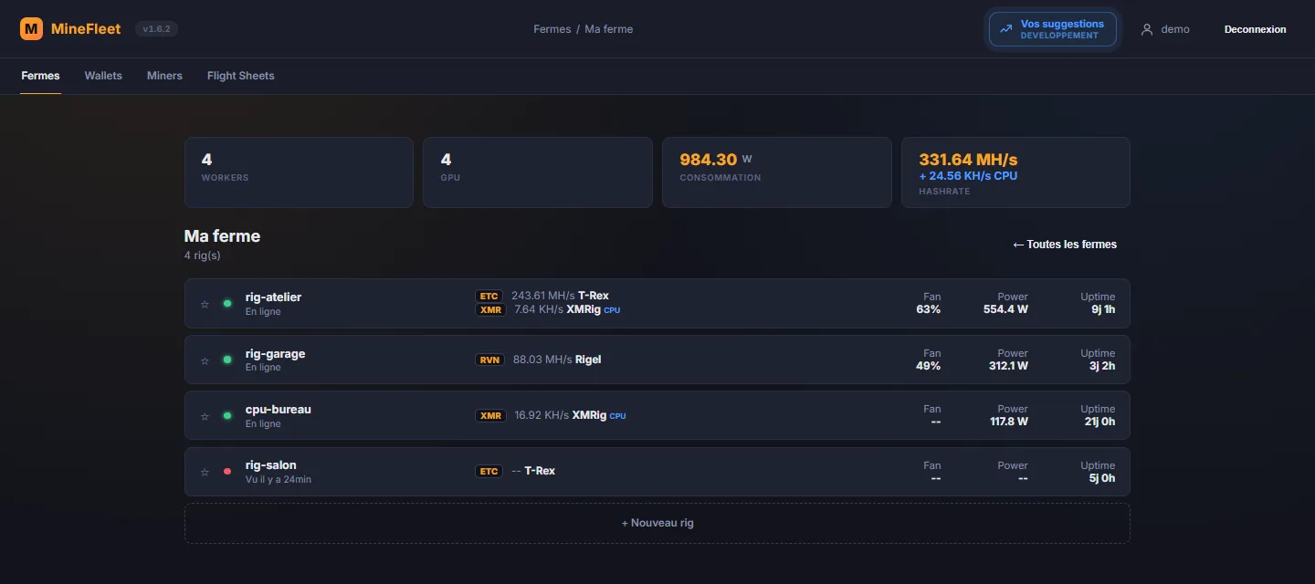The width and height of the screenshot is (1315, 584).
Task: Click the Deconnexion button
Action: click(1255, 29)
